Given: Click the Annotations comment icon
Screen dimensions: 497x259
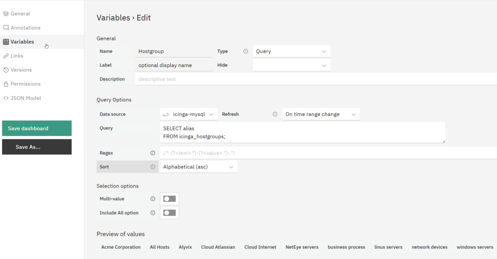Looking at the screenshot, I should pos(6,28).
